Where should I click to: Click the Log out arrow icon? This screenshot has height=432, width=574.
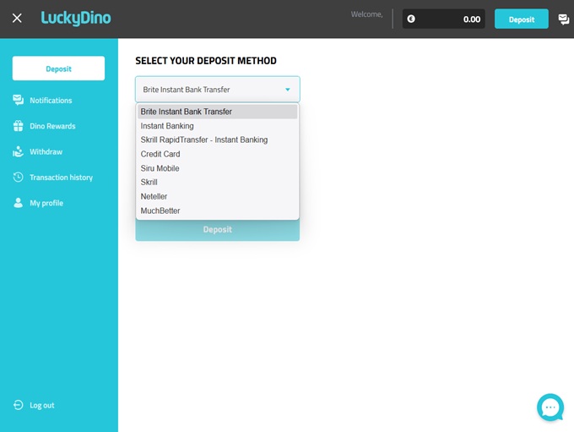pyautogui.click(x=18, y=405)
